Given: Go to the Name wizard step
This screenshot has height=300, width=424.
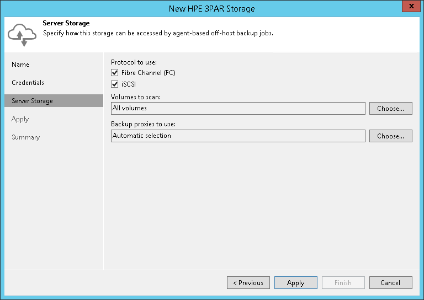Looking at the screenshot, I should pyautogui.click(x=20, y=65).
